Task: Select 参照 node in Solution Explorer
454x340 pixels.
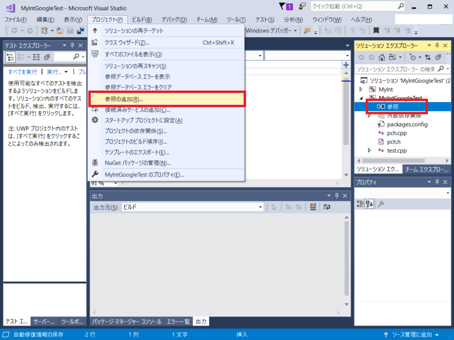Action: (393, 107)
